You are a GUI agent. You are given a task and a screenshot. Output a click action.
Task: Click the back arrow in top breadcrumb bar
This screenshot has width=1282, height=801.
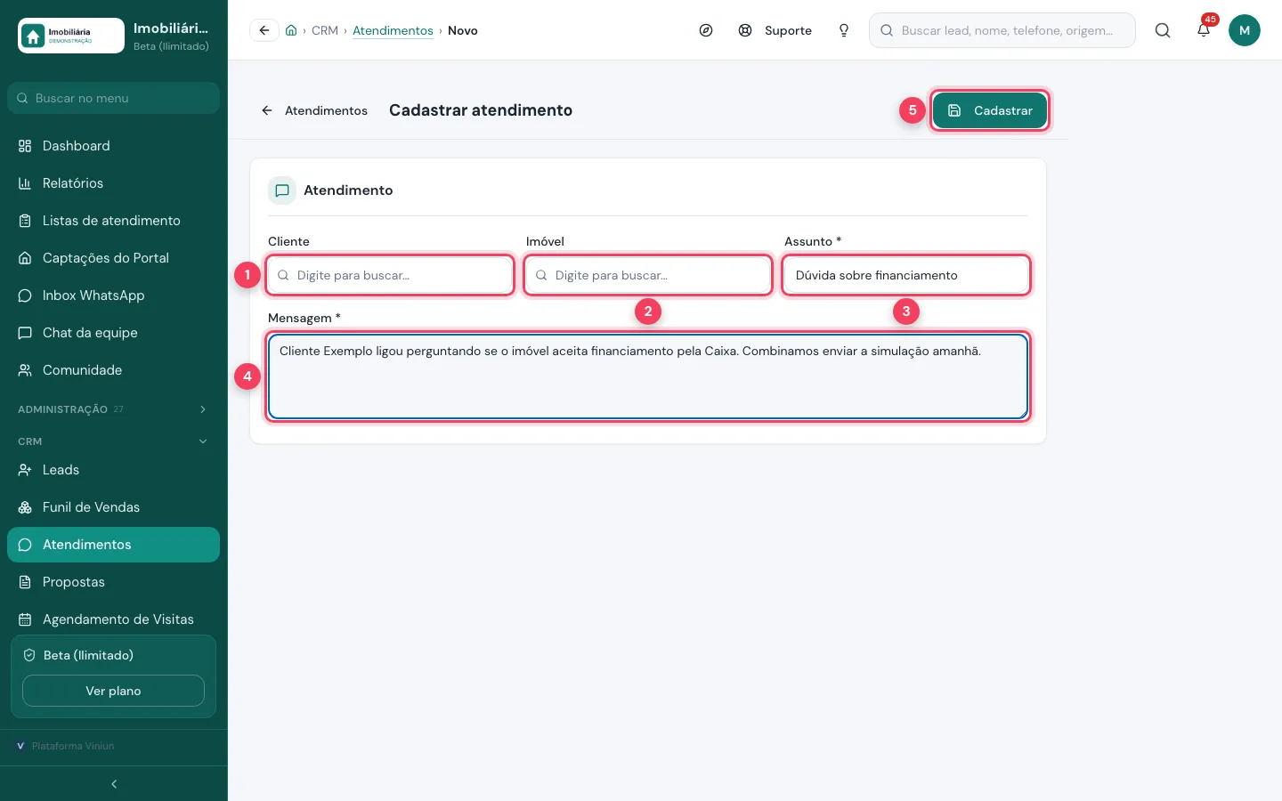coord(264,30)
